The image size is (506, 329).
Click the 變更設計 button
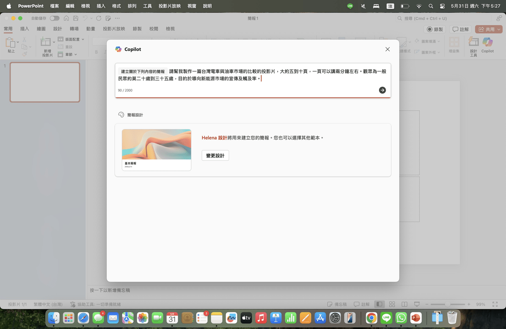(215, 155)
